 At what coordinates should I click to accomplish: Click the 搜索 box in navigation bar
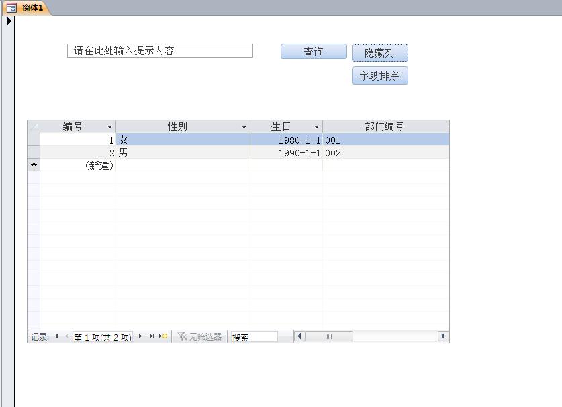254,336
